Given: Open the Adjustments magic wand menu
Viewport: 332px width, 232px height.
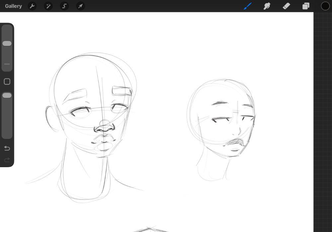Looking at the screenshot, I should coord(48,6).
